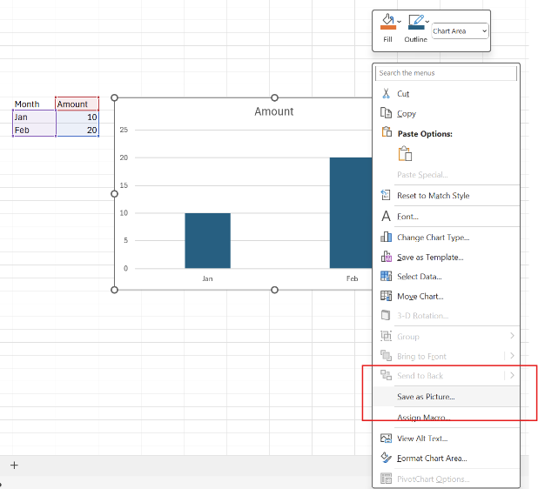Select the cell with value 10

click(77, 117)
